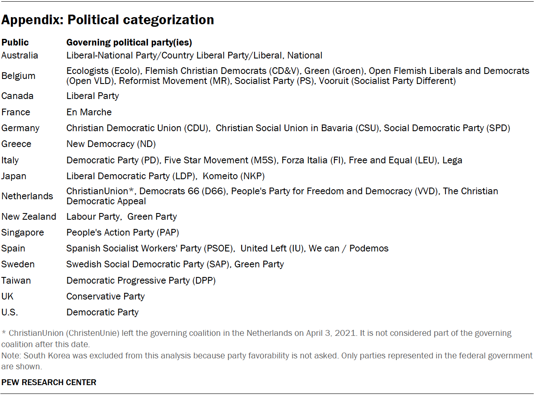
Task: Click the Sweden row label
Action: pos(18,264)
